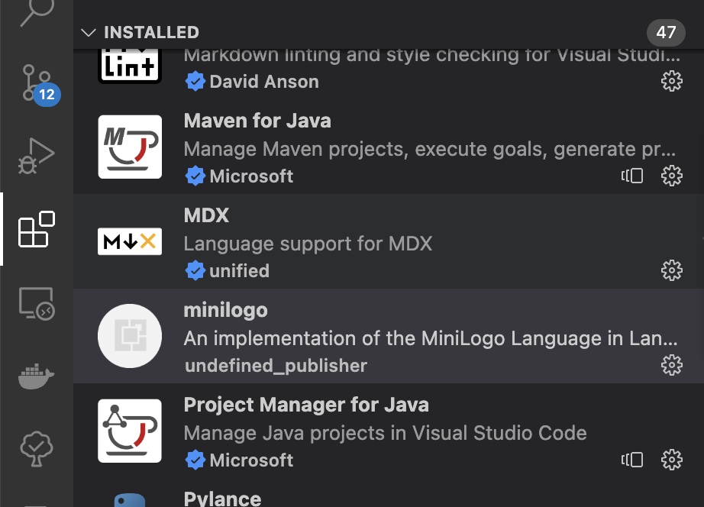Open the Remote Explorer view
Screen dimensions: 704x507
[x=37, y=303]
